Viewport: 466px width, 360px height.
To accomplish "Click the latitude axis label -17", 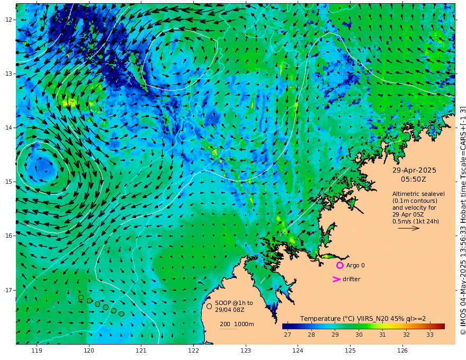I will pos(8,290).
